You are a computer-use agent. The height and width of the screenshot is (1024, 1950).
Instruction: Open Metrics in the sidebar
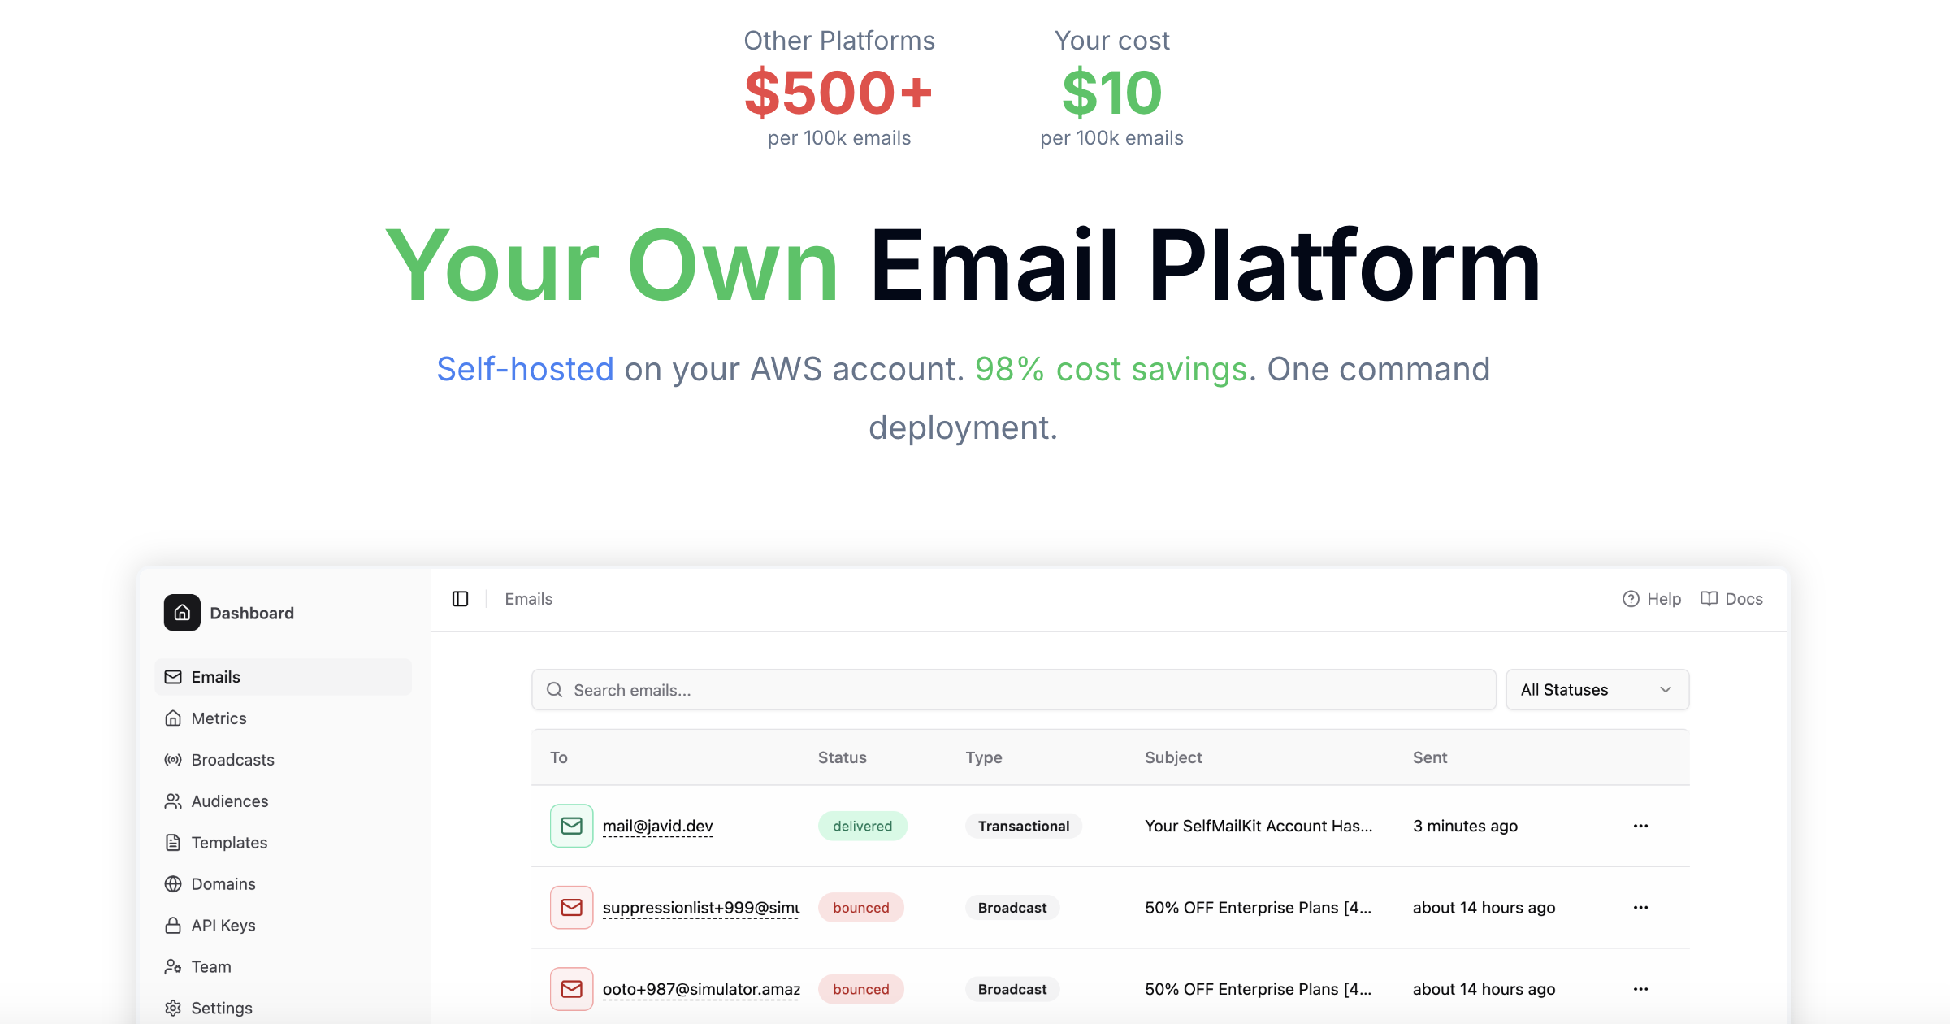pyautogui.click(x=283, y=718)
